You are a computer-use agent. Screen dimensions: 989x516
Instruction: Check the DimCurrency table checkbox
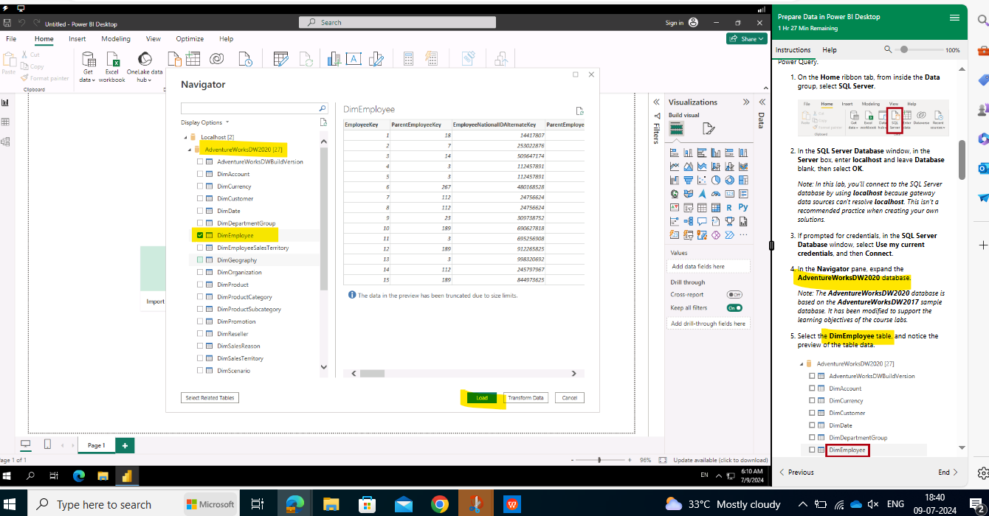pos(199,186)
